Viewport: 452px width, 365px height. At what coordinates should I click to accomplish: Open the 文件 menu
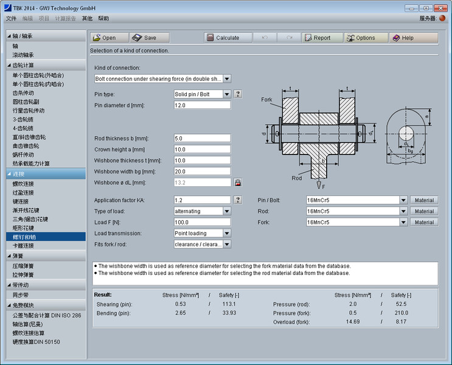point(11,19)
